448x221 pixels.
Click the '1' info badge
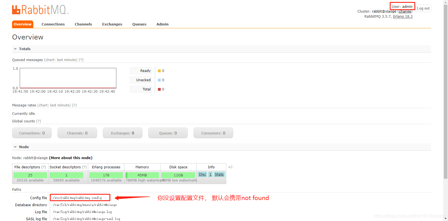210,175
